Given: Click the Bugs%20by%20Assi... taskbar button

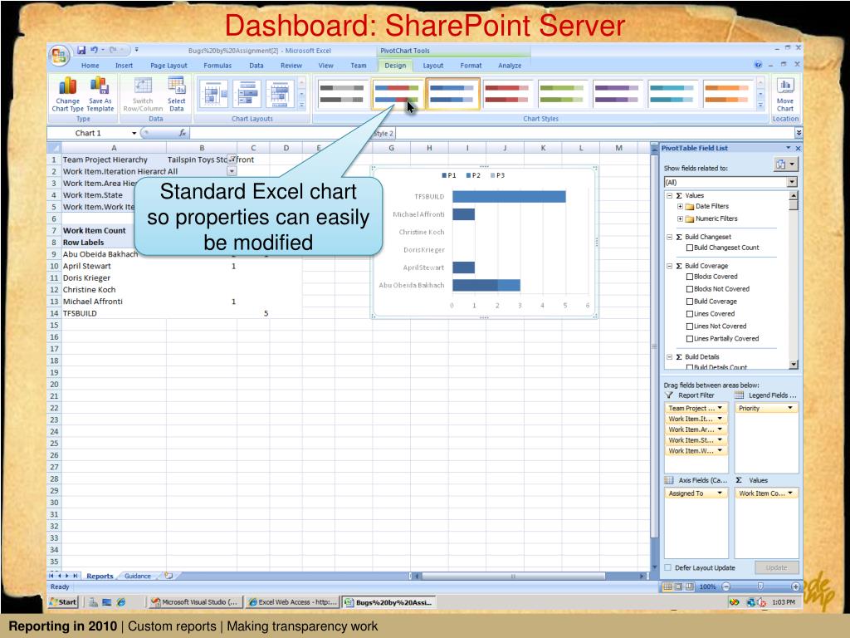Looking at the screenshot, I should point(389,601).
